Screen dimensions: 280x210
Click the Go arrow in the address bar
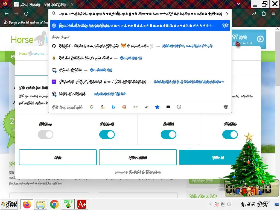(226, 14)
